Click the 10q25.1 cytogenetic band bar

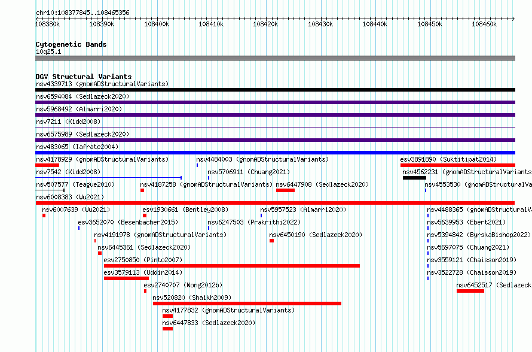(275, 58)
